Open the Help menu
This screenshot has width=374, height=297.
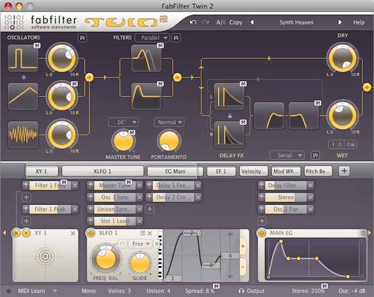(359, 22)
